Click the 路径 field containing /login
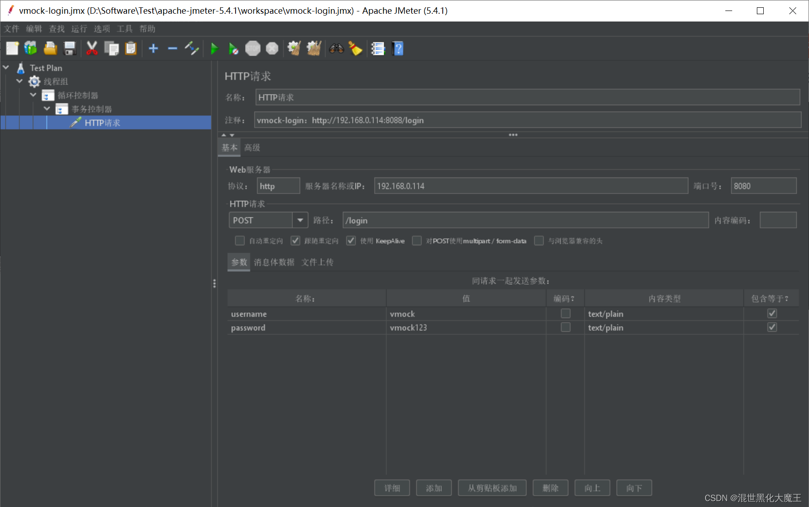Viewport: 809px width, 507px height. [525, 220]
